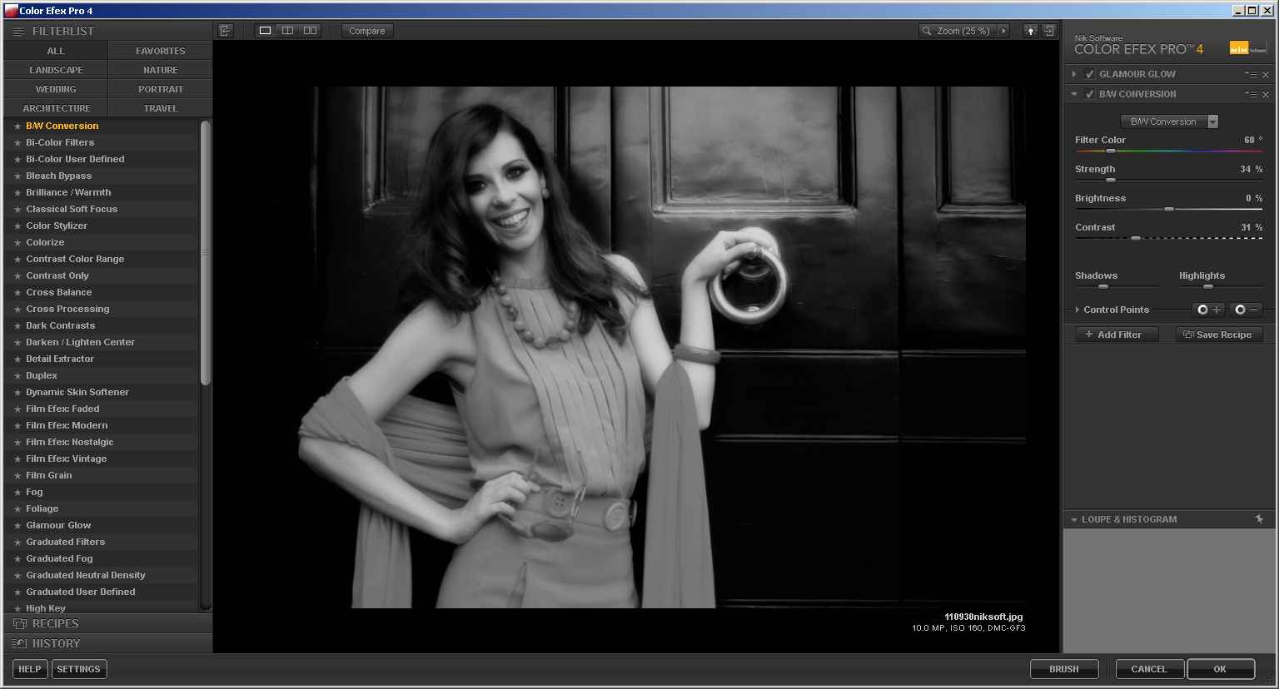Click the Filter Color hue slider

pyautogui.click(x=1168, y=151)
